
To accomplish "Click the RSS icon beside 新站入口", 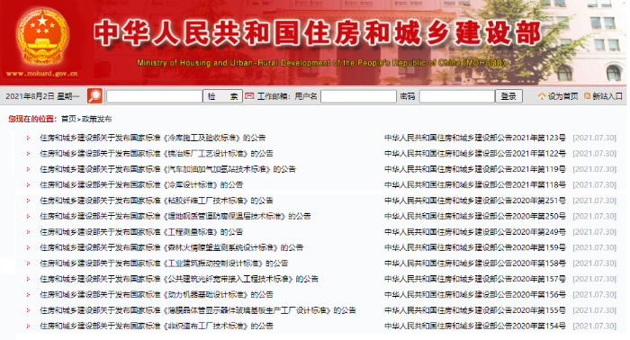I will pos(587,96).
